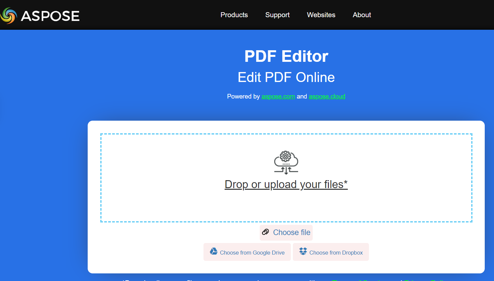Image resolution: width=494 pixels, height=281 pixels.
Task: Click the 'Powered by' text
Action: [x=243, y=97]
